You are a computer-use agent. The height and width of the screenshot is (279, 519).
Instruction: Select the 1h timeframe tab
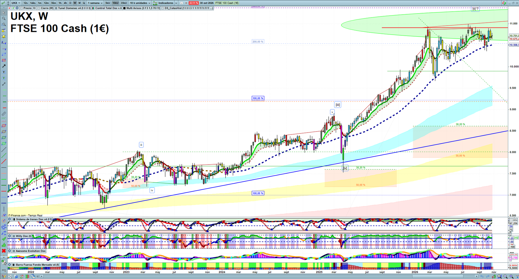(60, 3)
